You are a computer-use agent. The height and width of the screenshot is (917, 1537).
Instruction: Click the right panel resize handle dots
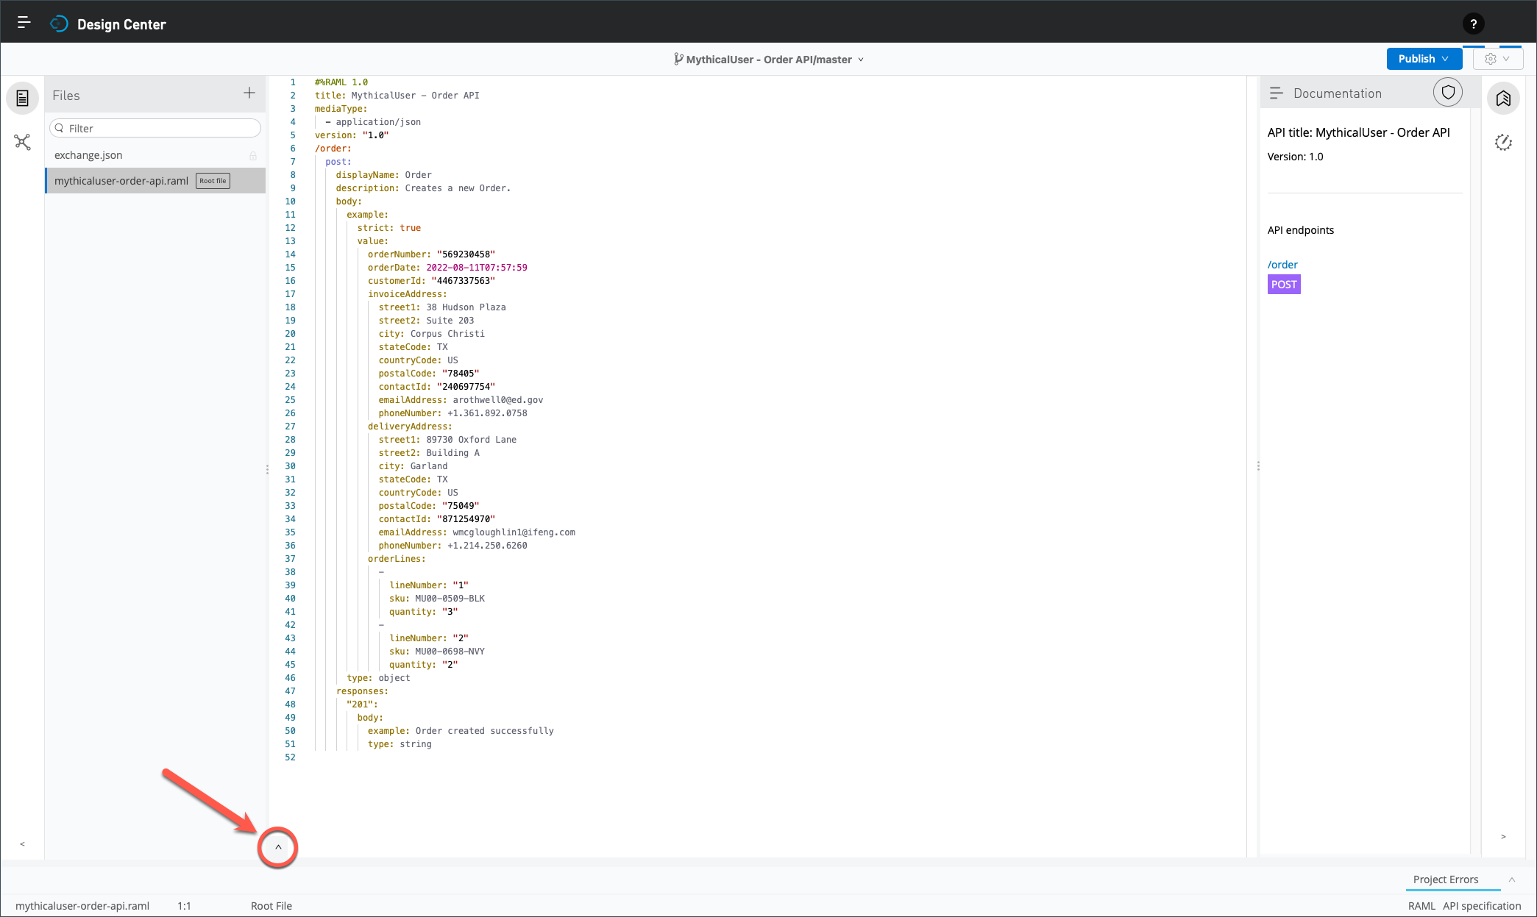(1258, 466)
